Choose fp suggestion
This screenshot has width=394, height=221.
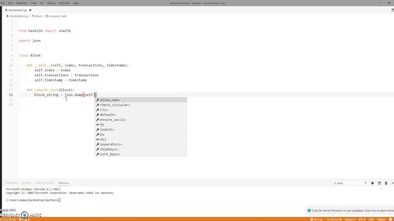click(141, 125)
